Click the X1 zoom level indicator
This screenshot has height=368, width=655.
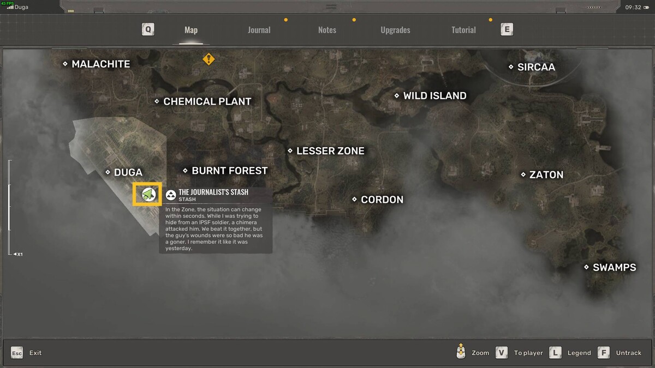click(x=18, y=255)
